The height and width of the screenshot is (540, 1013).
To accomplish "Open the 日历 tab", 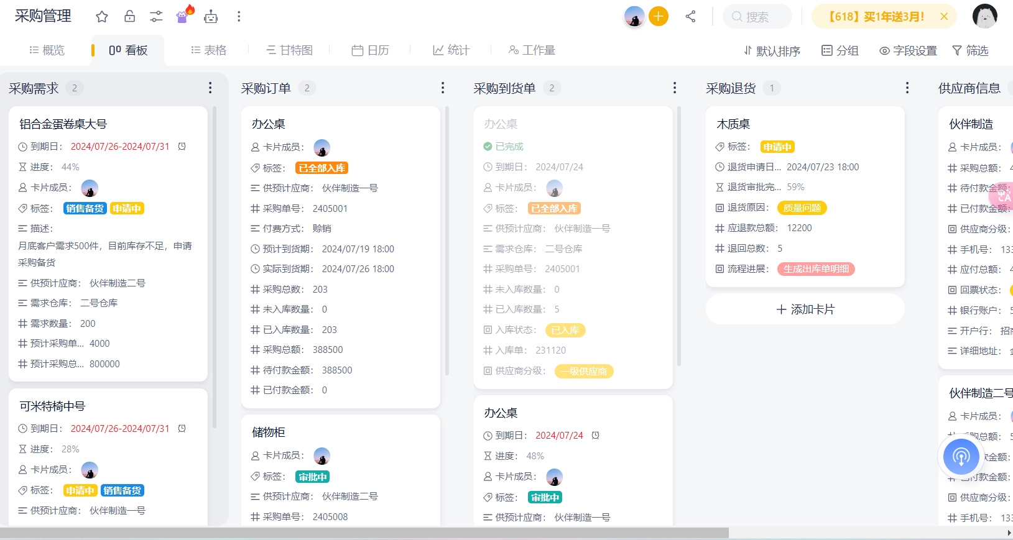I will [370, 50].
